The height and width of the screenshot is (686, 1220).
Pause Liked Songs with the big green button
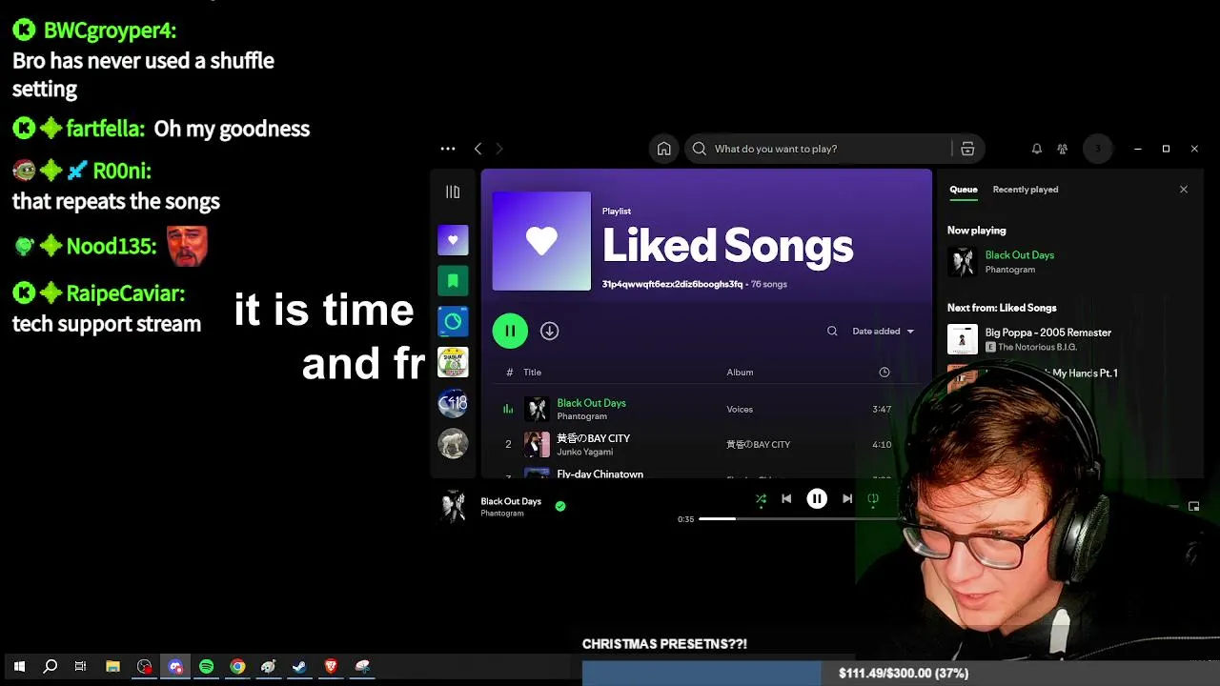coord(510,331)
